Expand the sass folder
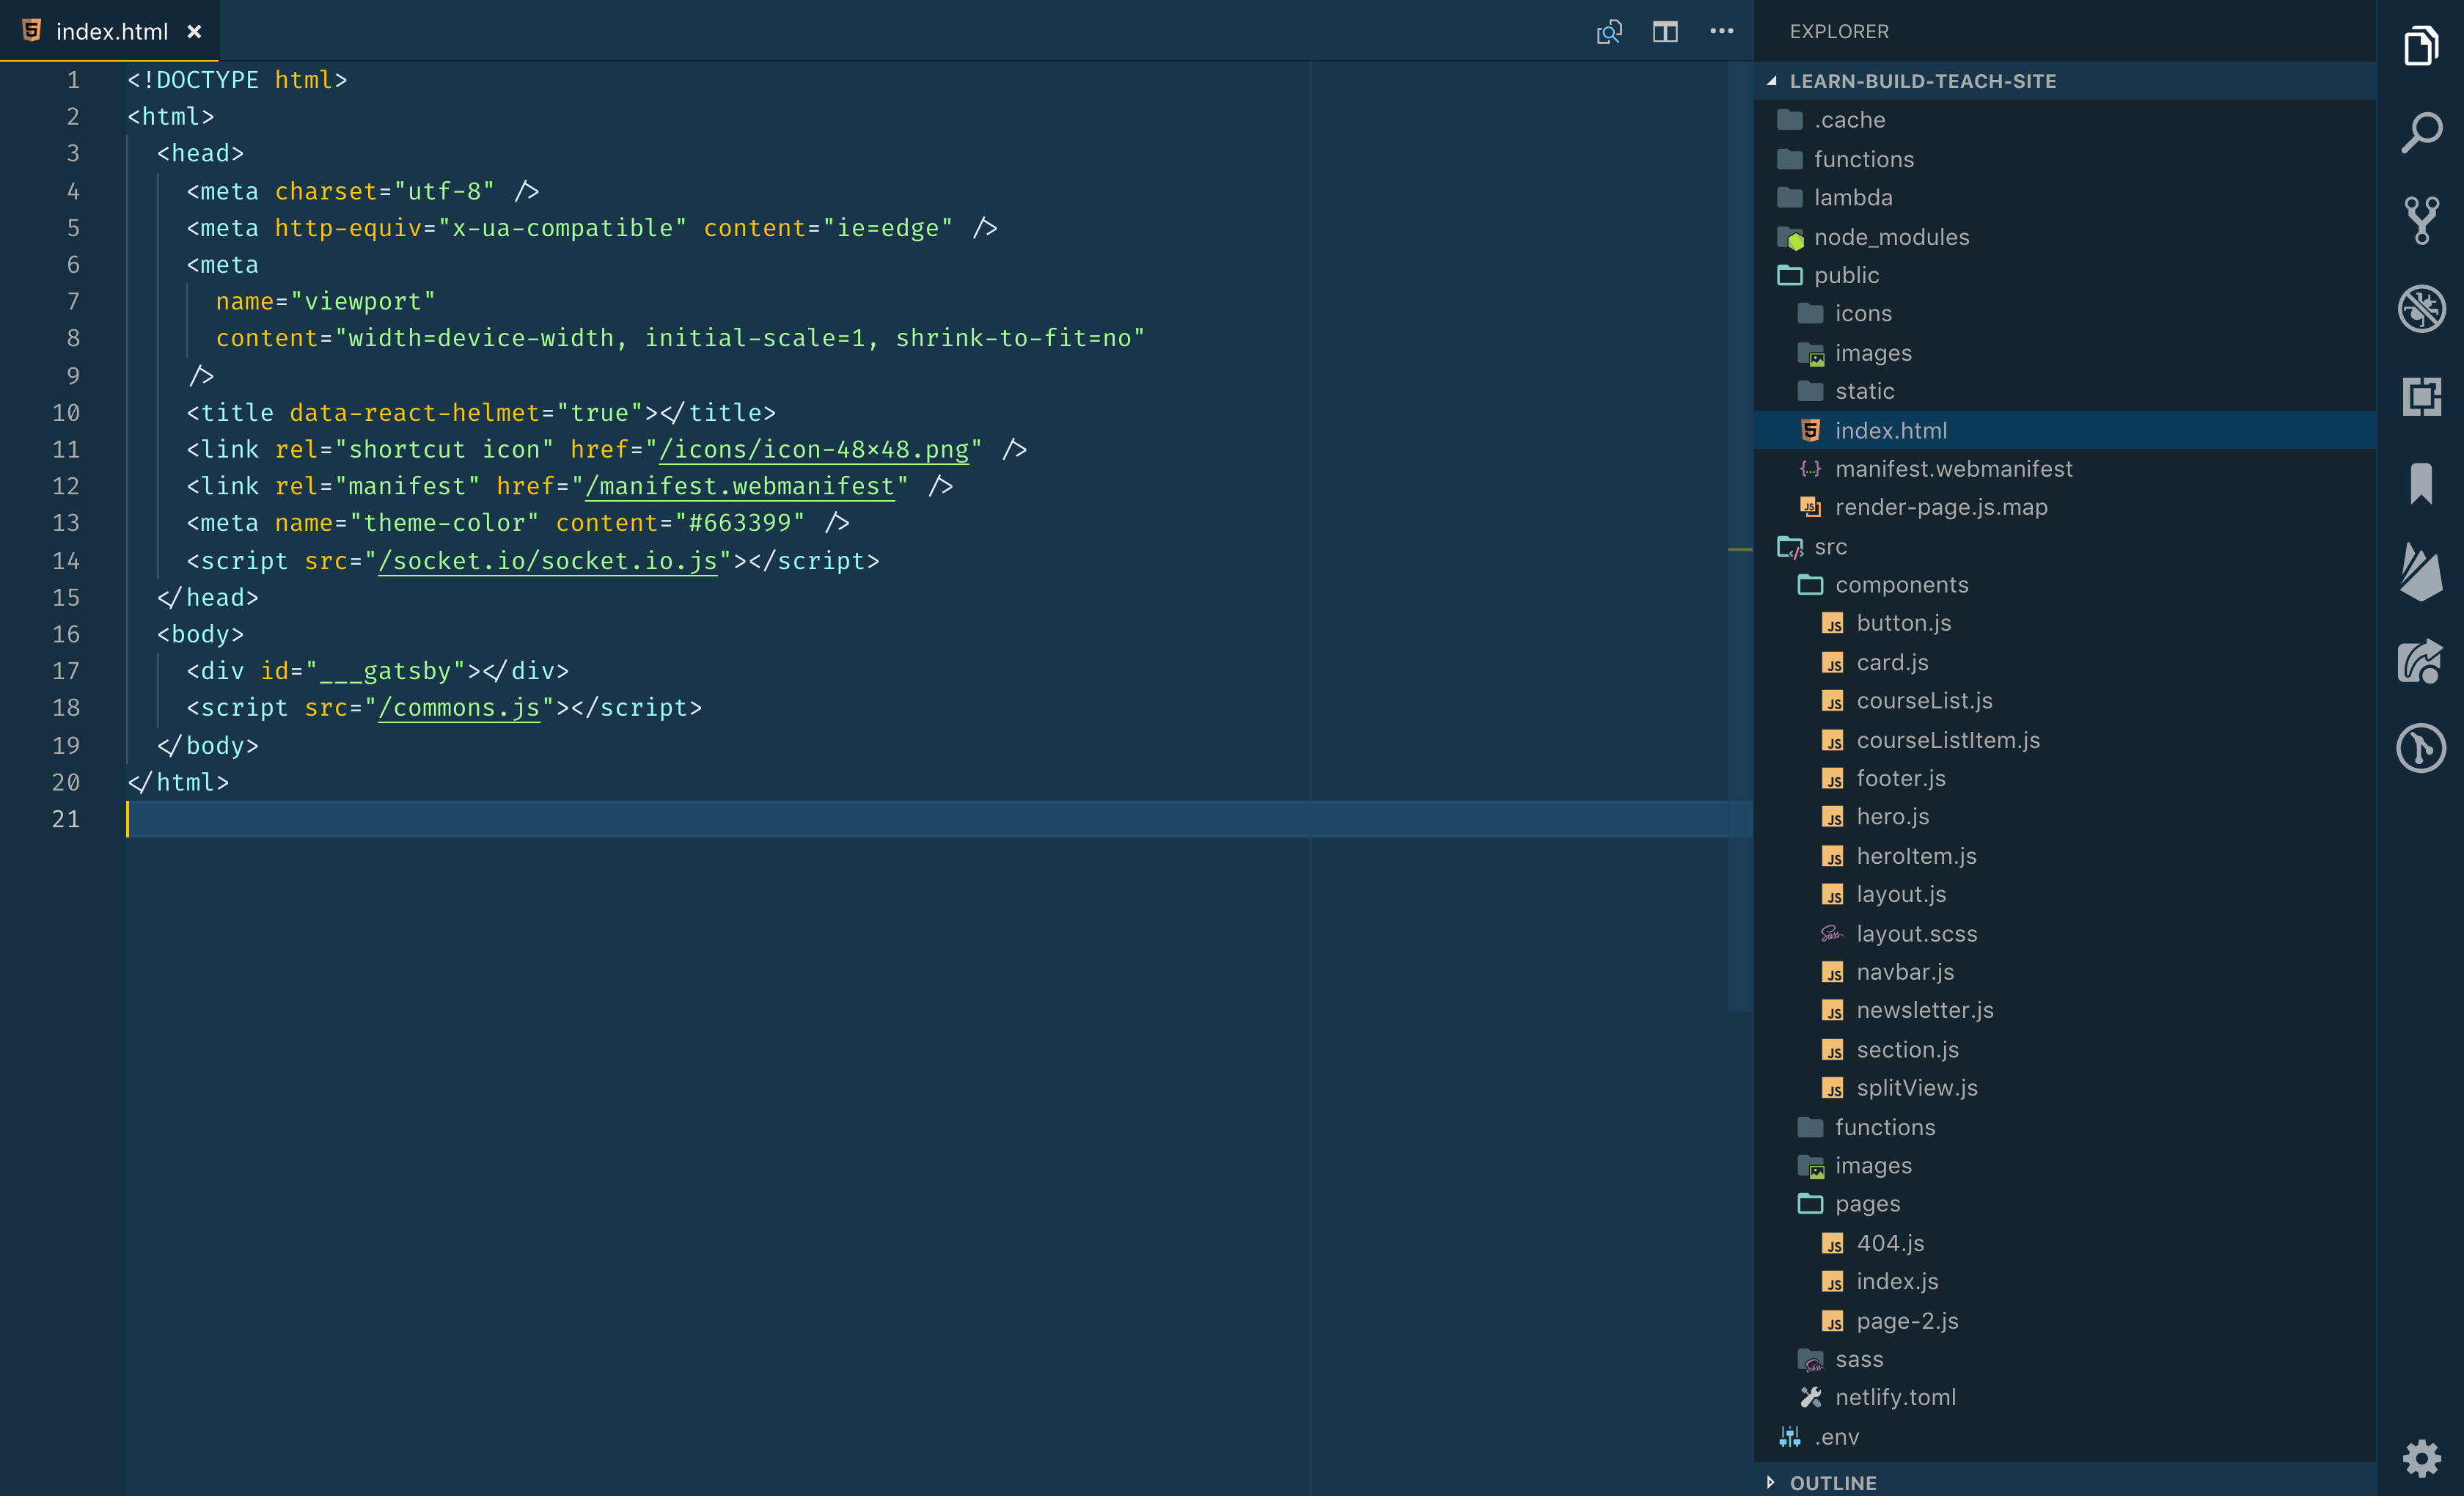Screen dimensions: 2464x1496 point(2065,1359)
